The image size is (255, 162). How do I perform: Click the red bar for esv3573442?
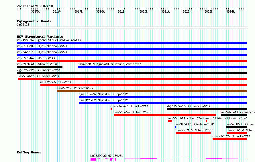pos(132,61)
